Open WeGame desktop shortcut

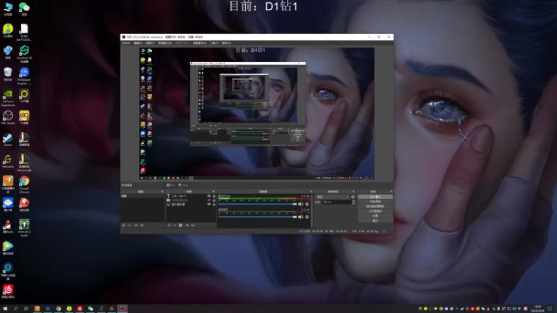point(8,161)
